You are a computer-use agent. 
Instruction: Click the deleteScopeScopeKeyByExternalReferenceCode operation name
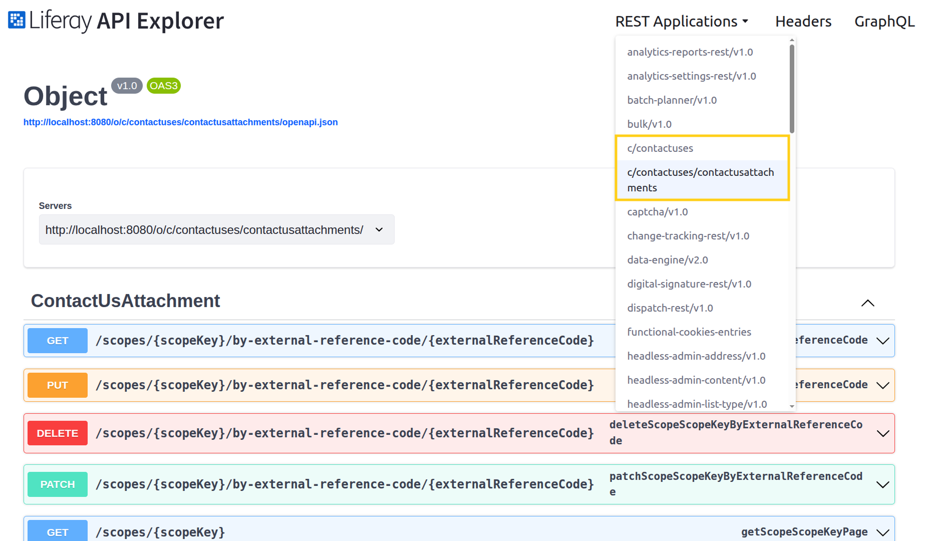pos(736,433)
